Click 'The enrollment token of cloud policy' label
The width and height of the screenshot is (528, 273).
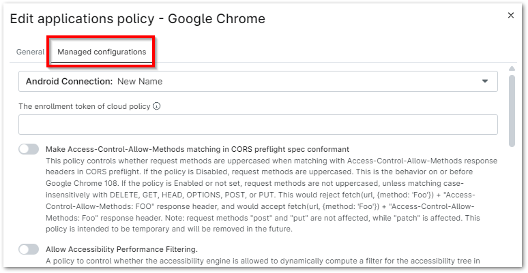pos(84,106)
